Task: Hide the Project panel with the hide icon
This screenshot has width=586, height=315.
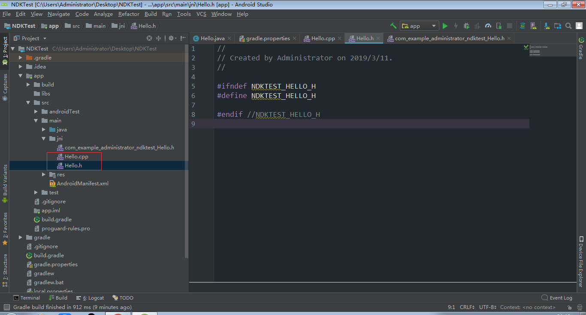Action: tap(183, 38)
